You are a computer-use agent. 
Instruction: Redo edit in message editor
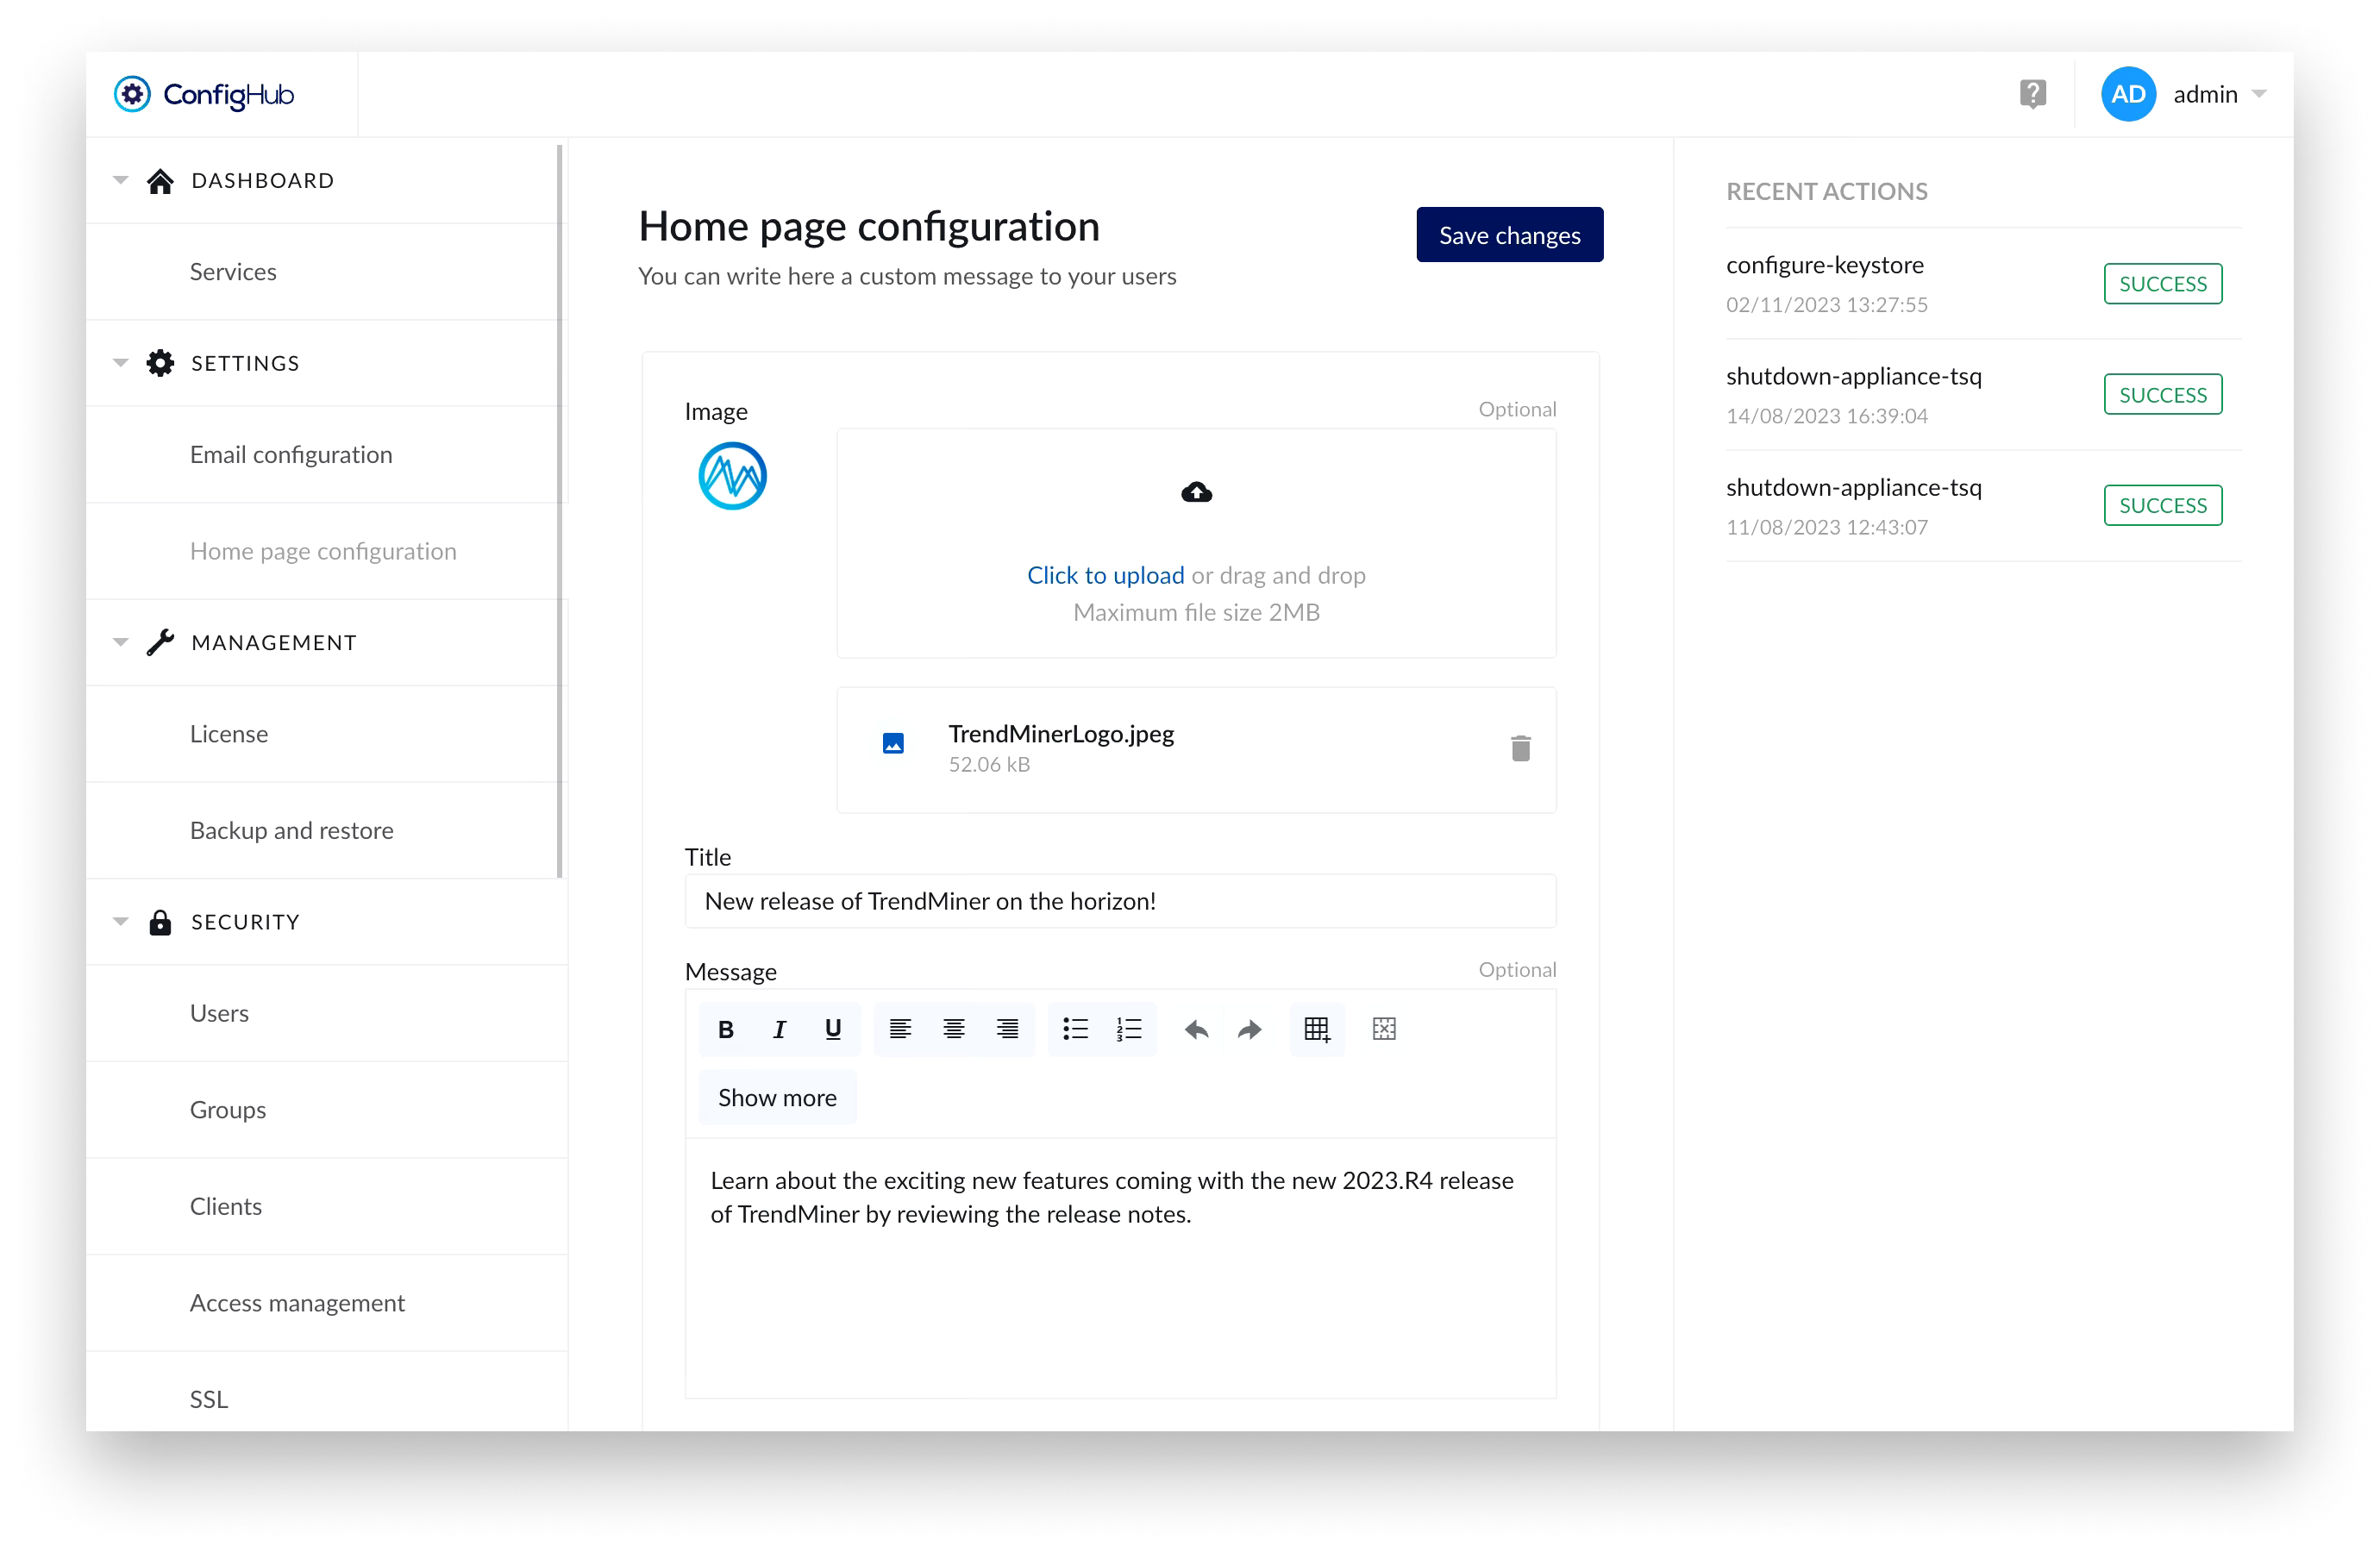1249,1029
